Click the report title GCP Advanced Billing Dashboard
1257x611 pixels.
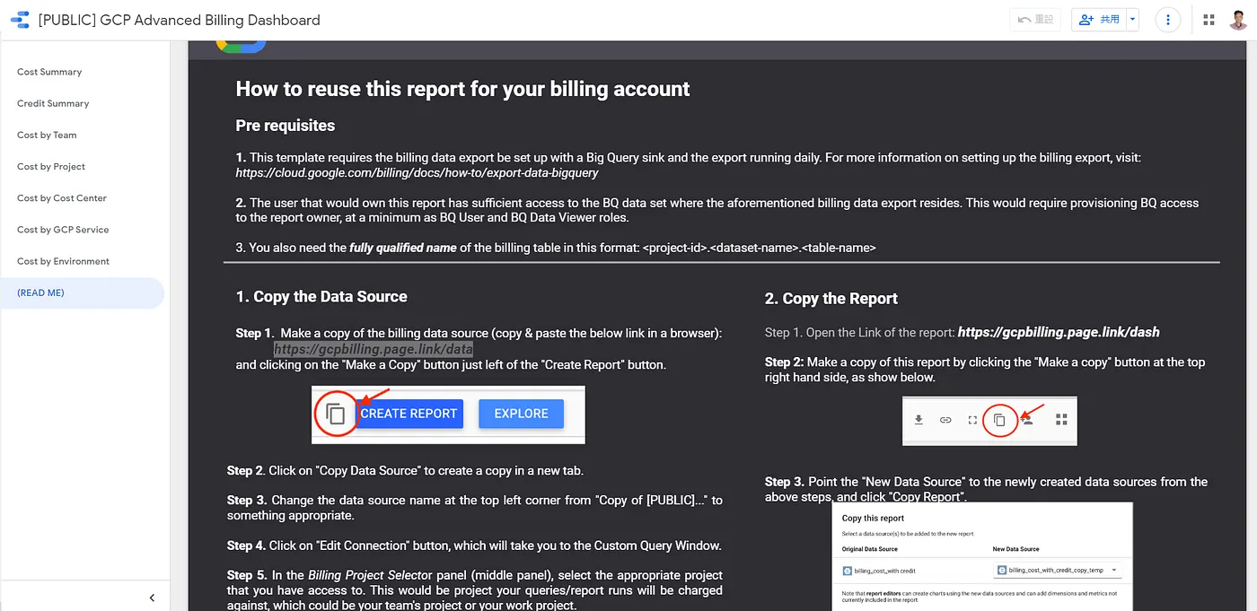pos(179,20)
